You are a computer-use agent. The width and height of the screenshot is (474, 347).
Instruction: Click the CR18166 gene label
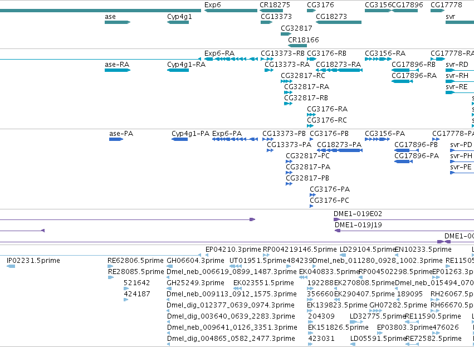click(303, 40)
